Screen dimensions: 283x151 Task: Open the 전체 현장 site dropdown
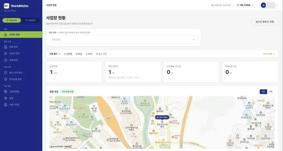pyautogui.click(x=123, y=40)
